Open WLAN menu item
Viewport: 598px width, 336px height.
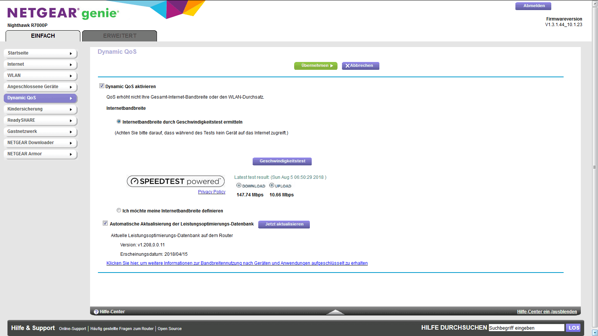pos(40,76)
